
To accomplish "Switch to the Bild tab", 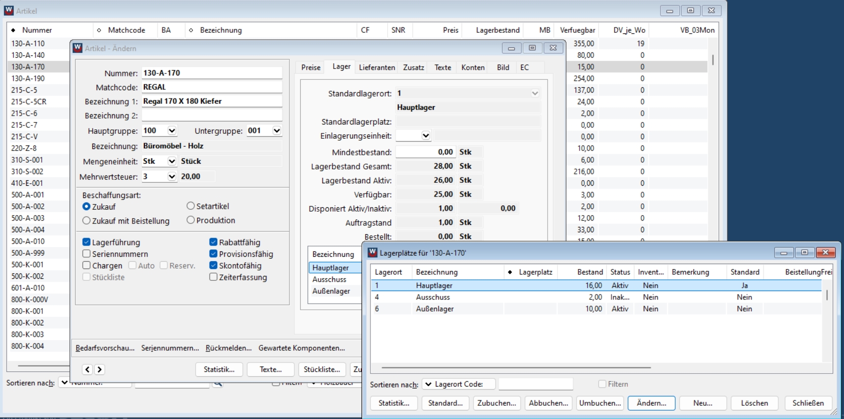I will (x=503, y=68).
